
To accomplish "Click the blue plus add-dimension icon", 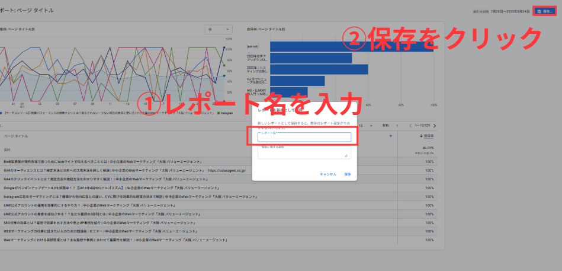I will [x=390, y=136].
